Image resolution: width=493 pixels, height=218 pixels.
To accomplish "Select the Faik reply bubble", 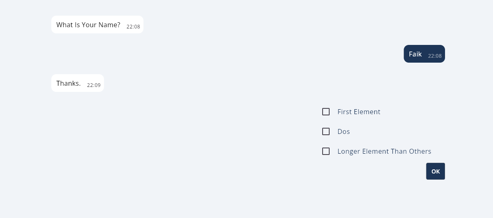I will click(424, 54).
